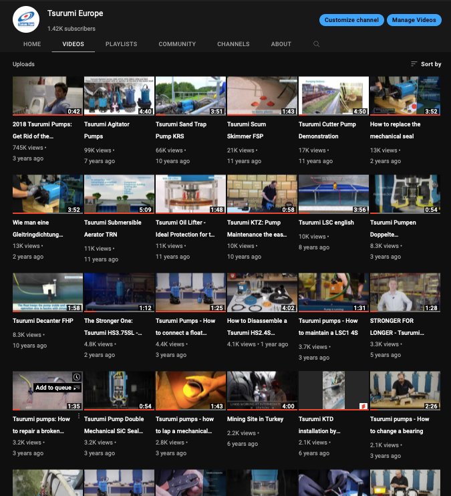
Task: Go to the COMMUNITY tab
Action: [x=177, y=44]
